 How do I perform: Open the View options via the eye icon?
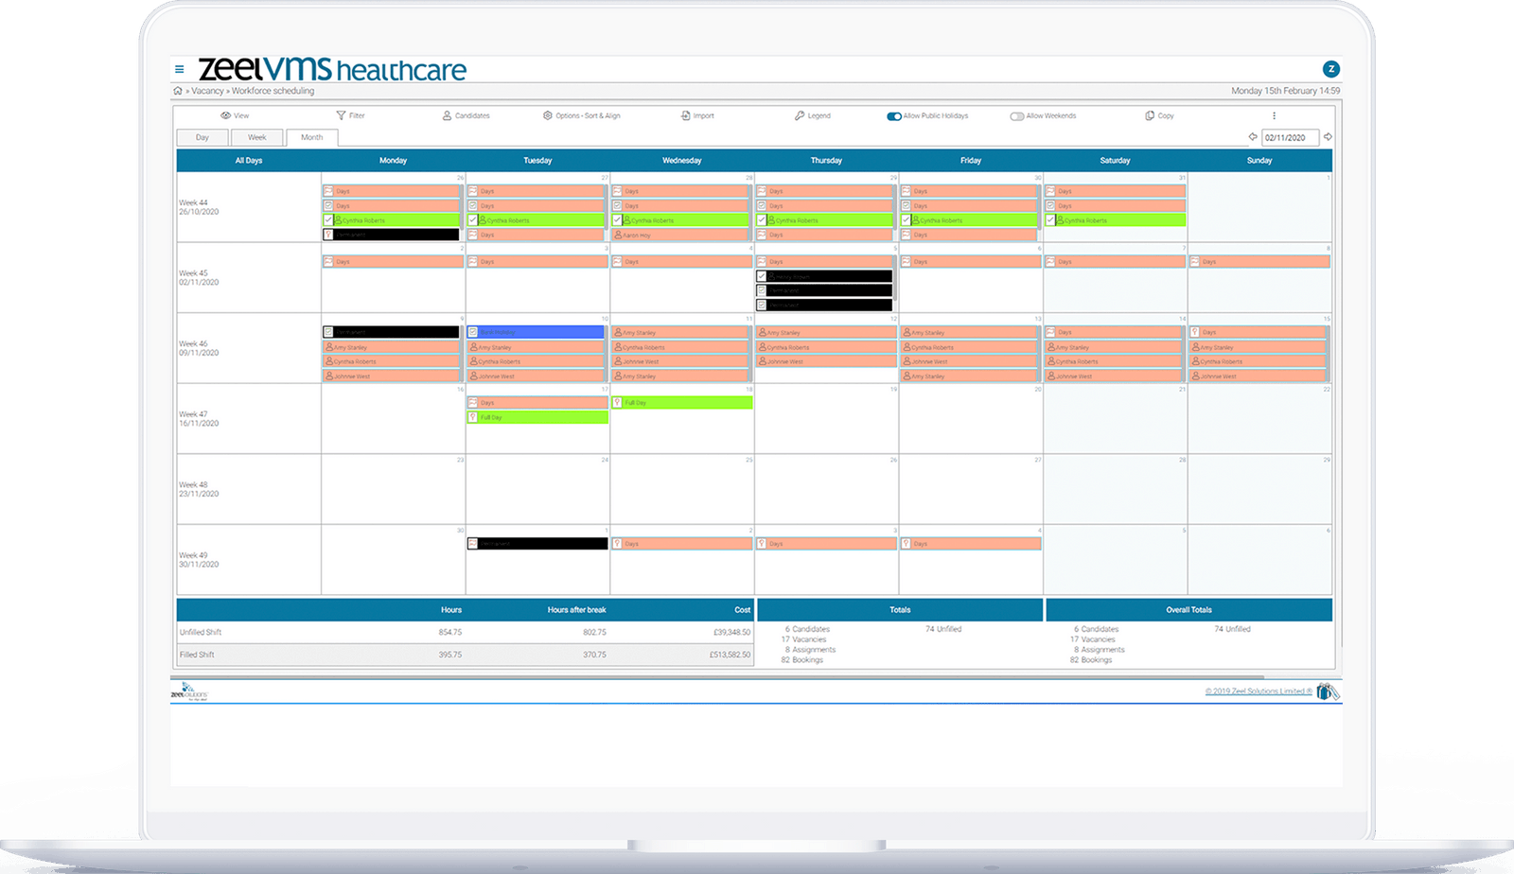[227, 115]
